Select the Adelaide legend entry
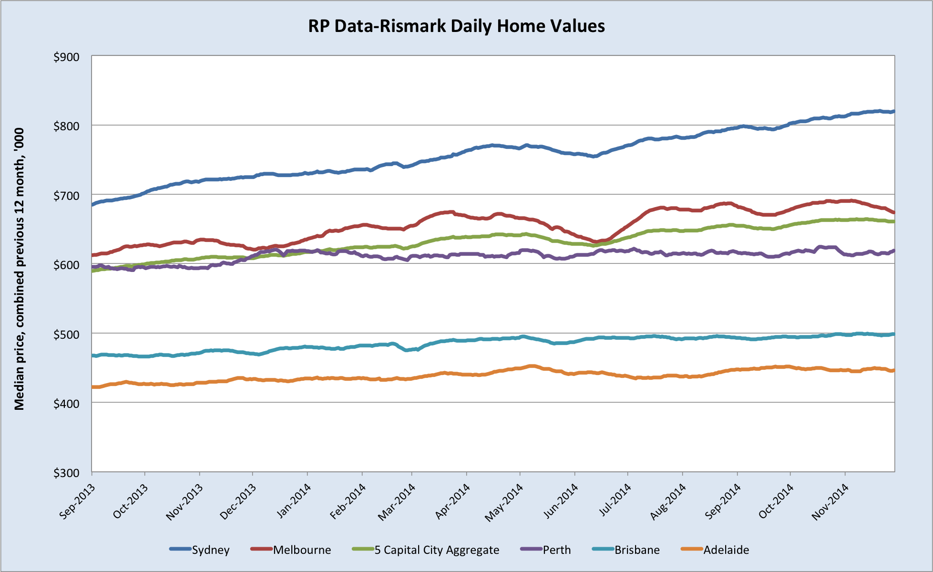Screen dimensions: 933x572 726,550
